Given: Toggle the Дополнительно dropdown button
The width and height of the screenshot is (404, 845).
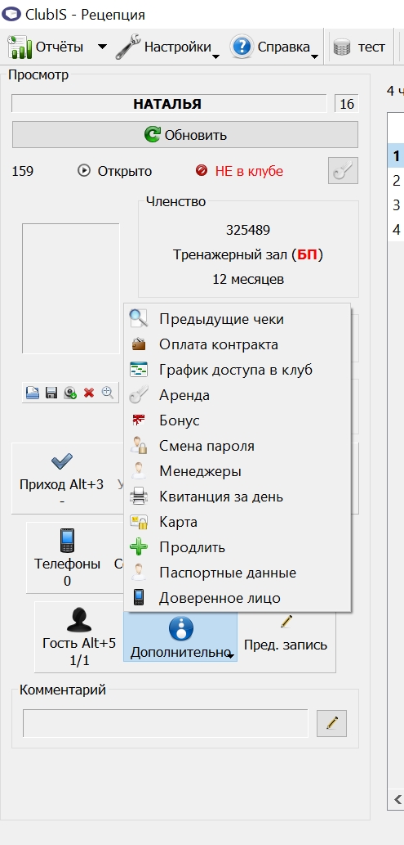Looking at the screenshot, I should tap(180, 637).
